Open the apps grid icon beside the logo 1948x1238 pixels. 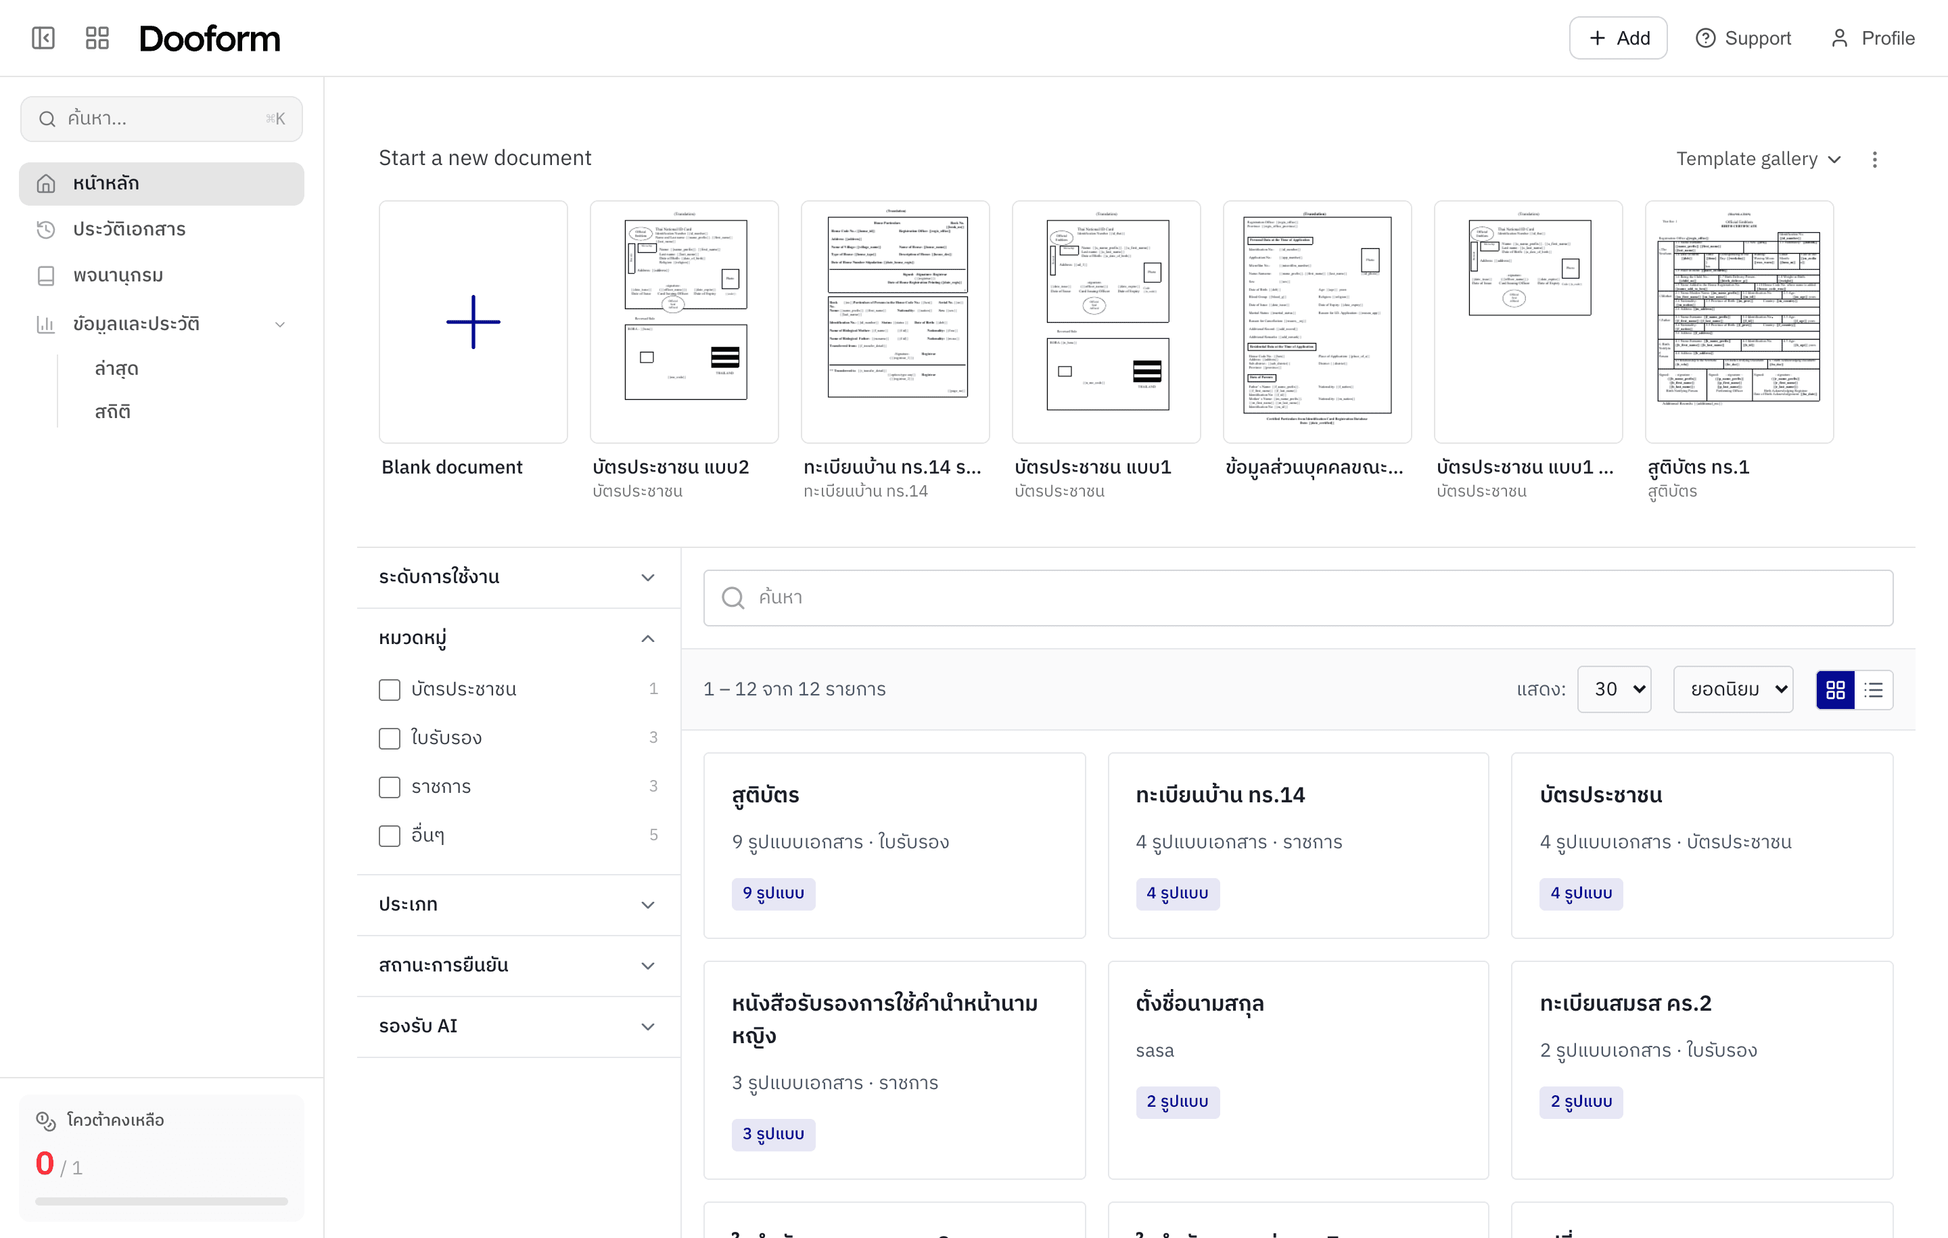coord(96,37)
